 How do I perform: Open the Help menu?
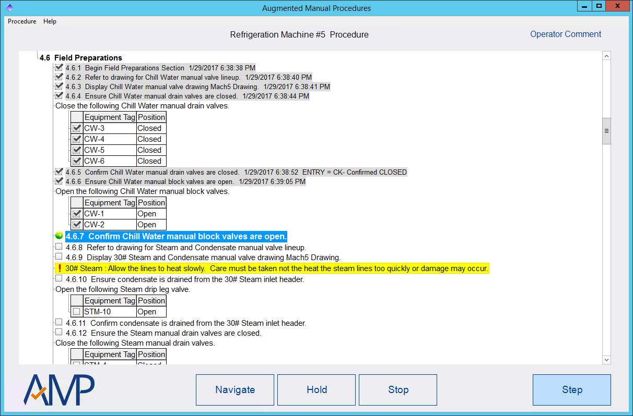click(50, 21)
